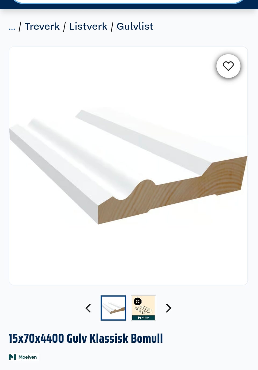Select the second thumbnail with profile drawing
This screenshot has height=370, width=258.
click(144, 308)
